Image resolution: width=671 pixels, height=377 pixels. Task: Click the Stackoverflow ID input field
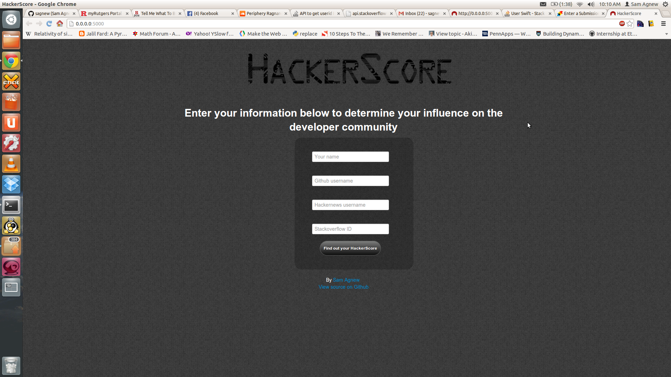350,229
